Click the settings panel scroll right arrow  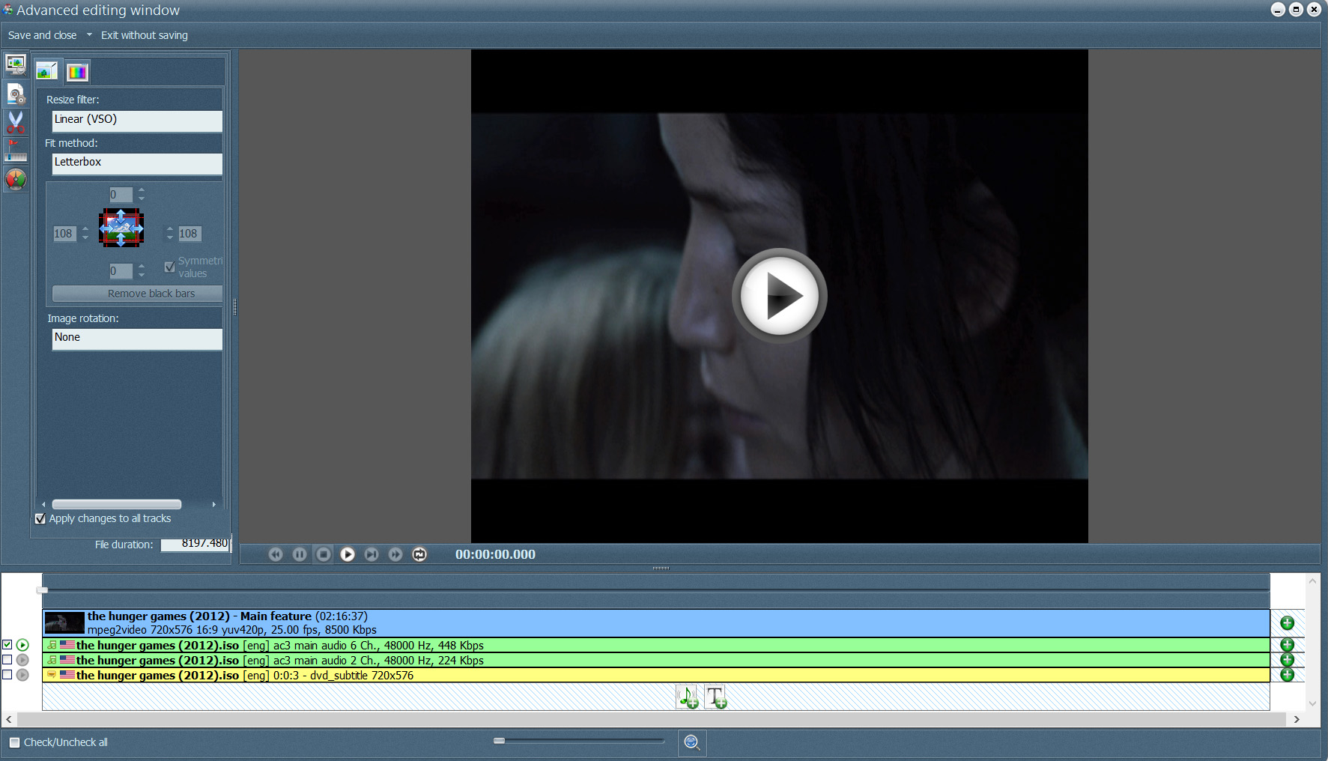pyautogui.click(x=214, y=504)
